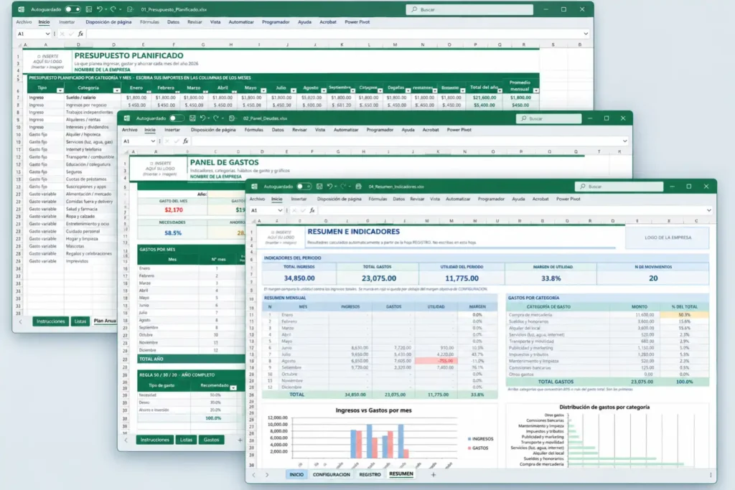Image resolution: width=735 pixels, height=490 pixels.
Task: Click Excel logo in 02_Panel_Deudas title bar
Action: tap(126, 118)
